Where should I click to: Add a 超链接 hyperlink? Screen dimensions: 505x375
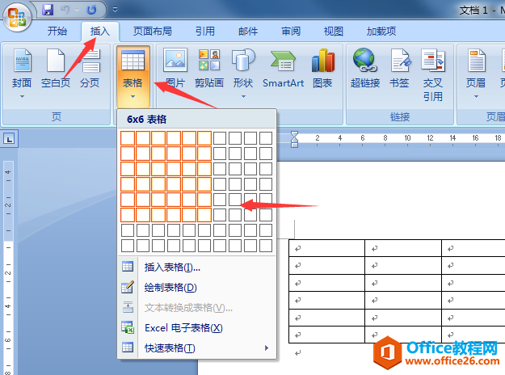(x=365, y=68)
